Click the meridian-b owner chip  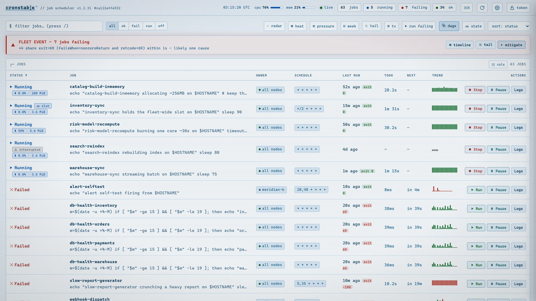271,190
